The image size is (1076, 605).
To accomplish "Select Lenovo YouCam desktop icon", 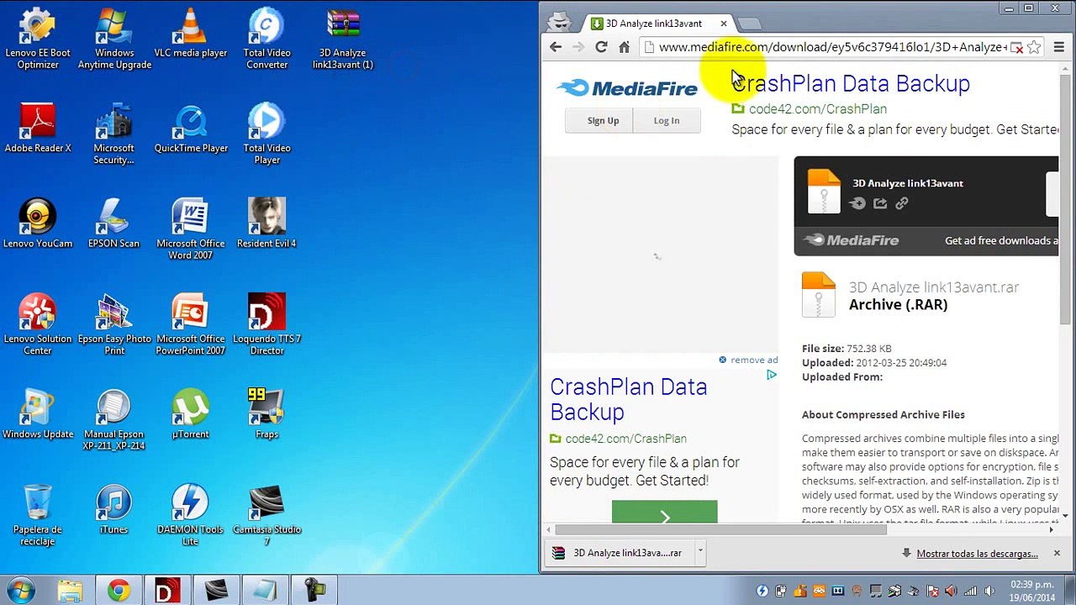I will click(x=38, y=224).
